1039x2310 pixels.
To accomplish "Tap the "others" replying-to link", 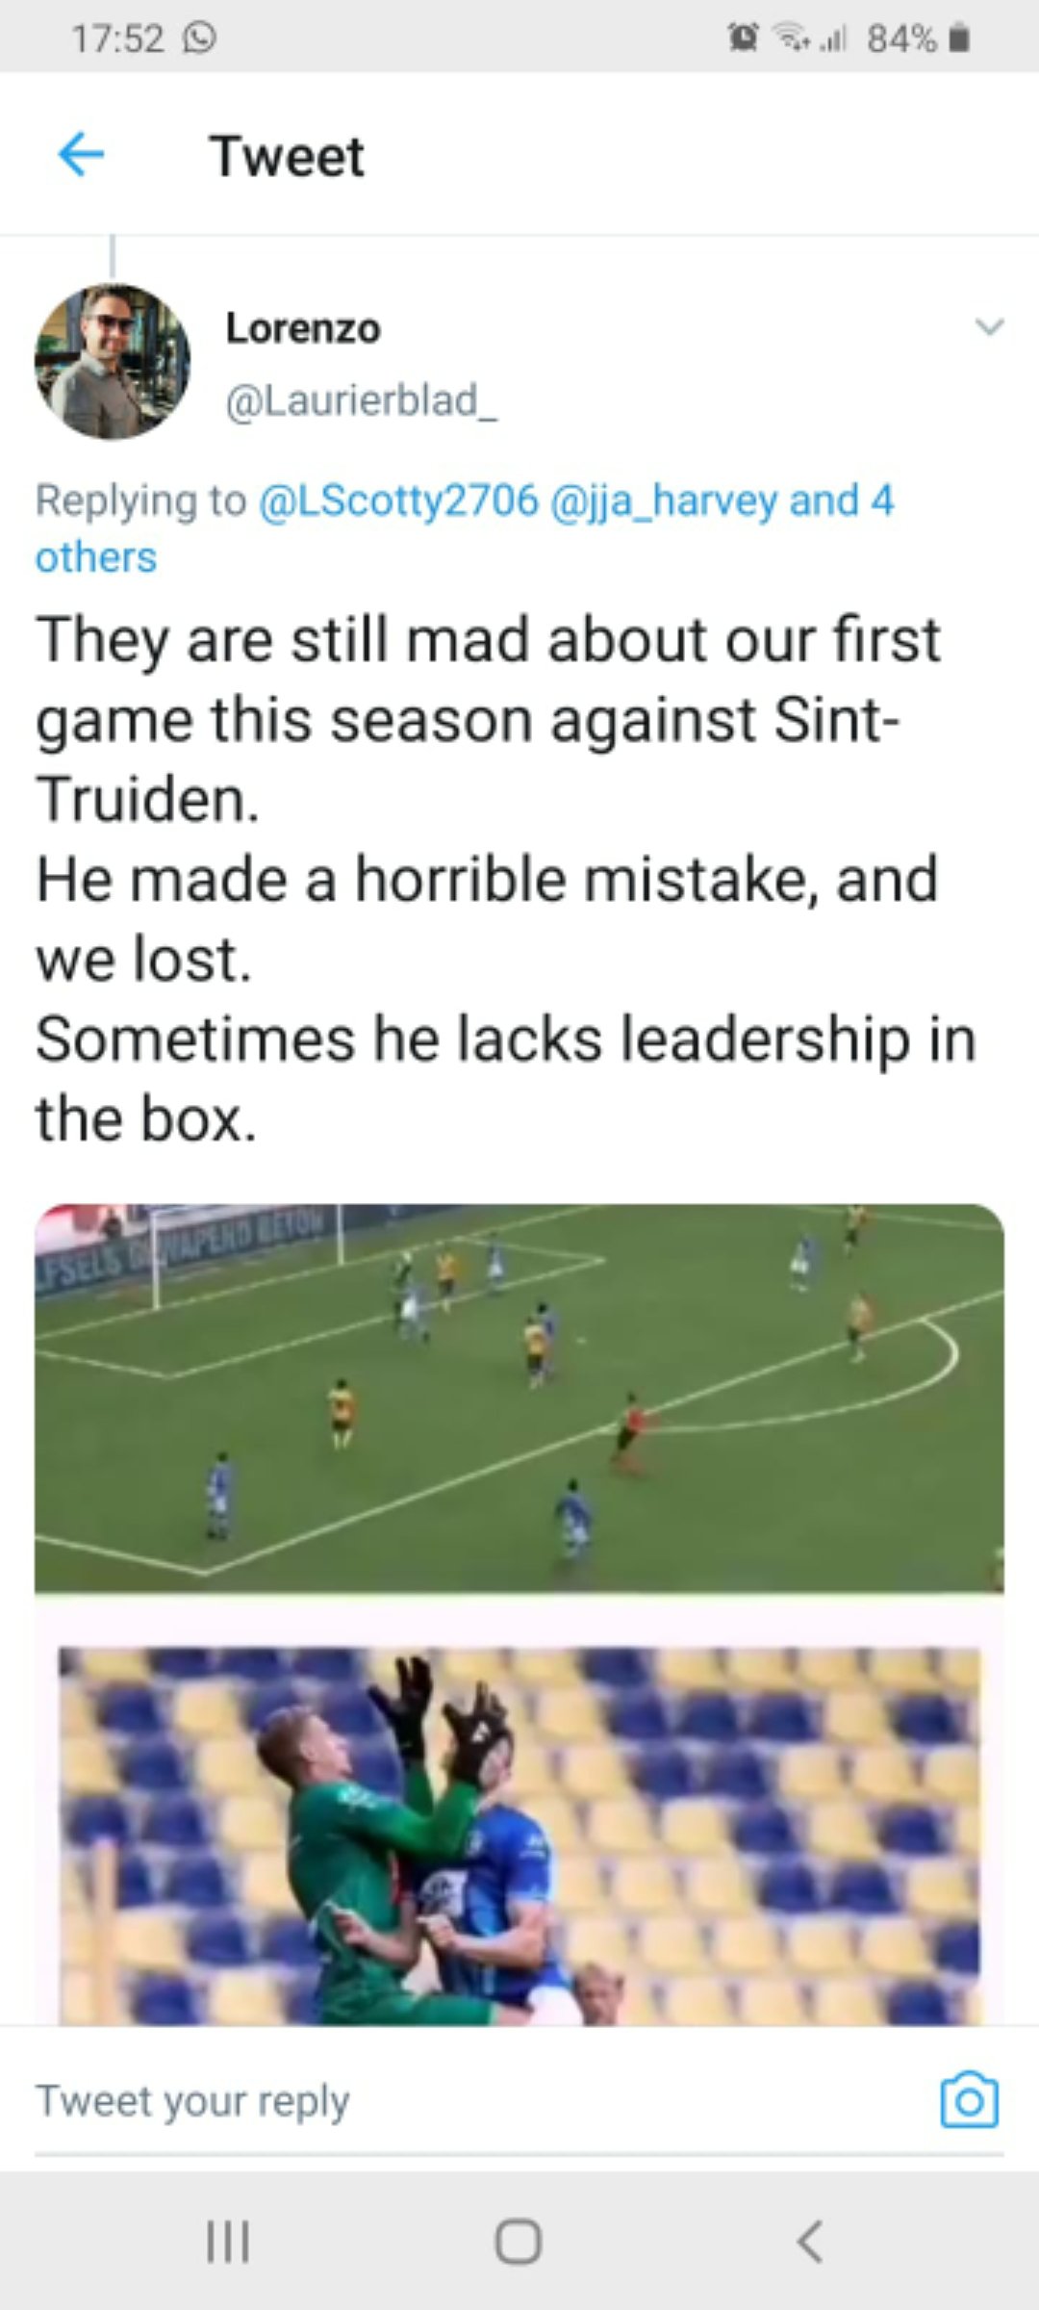I will (96, 556).
